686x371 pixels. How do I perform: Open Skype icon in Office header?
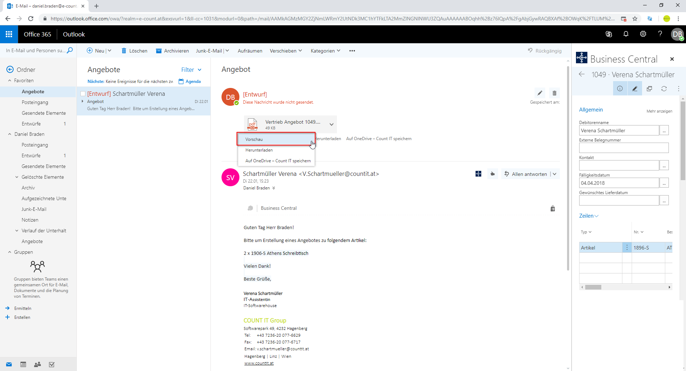click(x=609, y=34)
